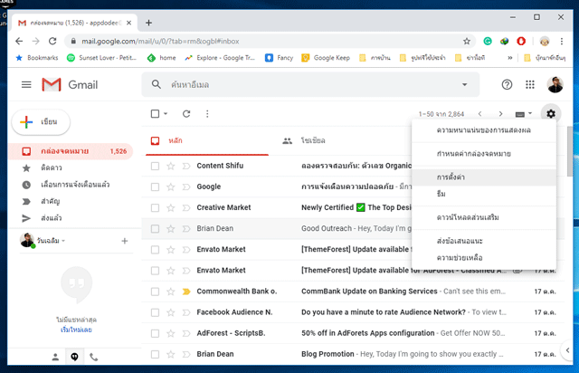Tick the Facebook Audience N. email checkbox
579x373 pixels.
pyautogui.click(x=155, y=312)
